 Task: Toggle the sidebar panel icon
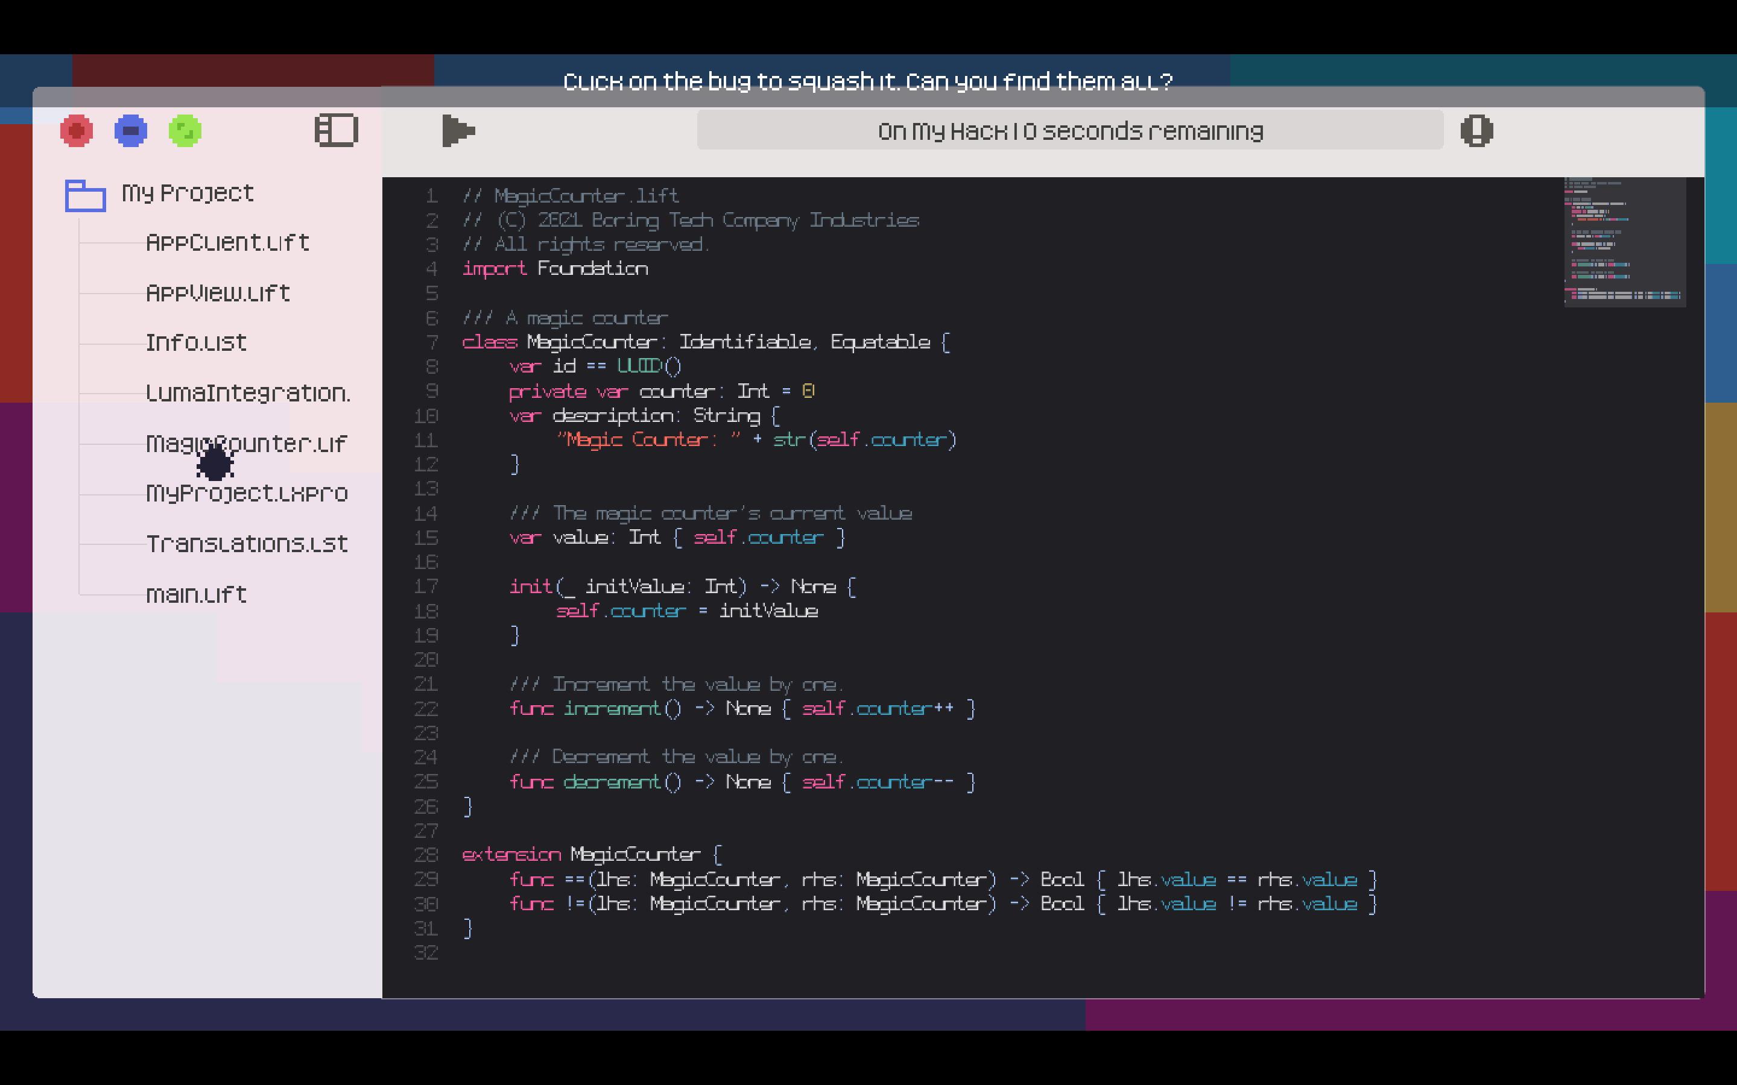[336, 131]
